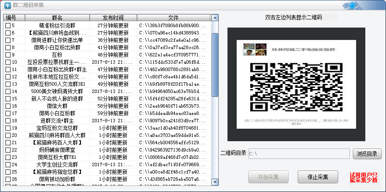The image size is (386, 192).
Task: Click file path C:\\942963927136d9cb9e0
Action: (172, 150)
